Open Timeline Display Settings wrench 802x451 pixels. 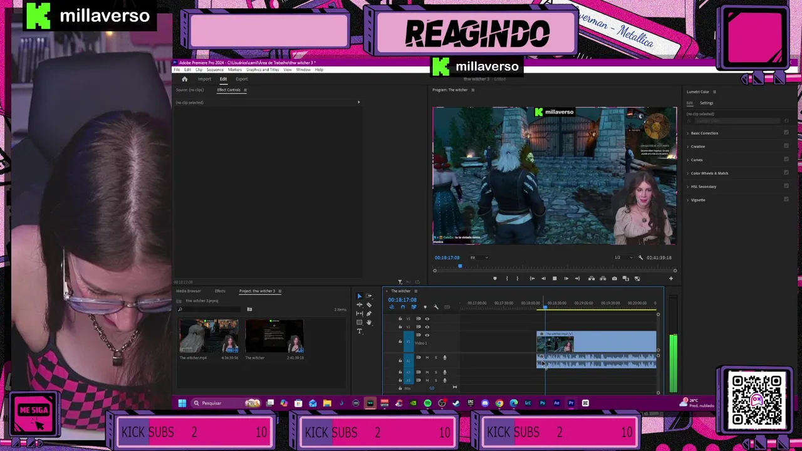pos(436,307)
